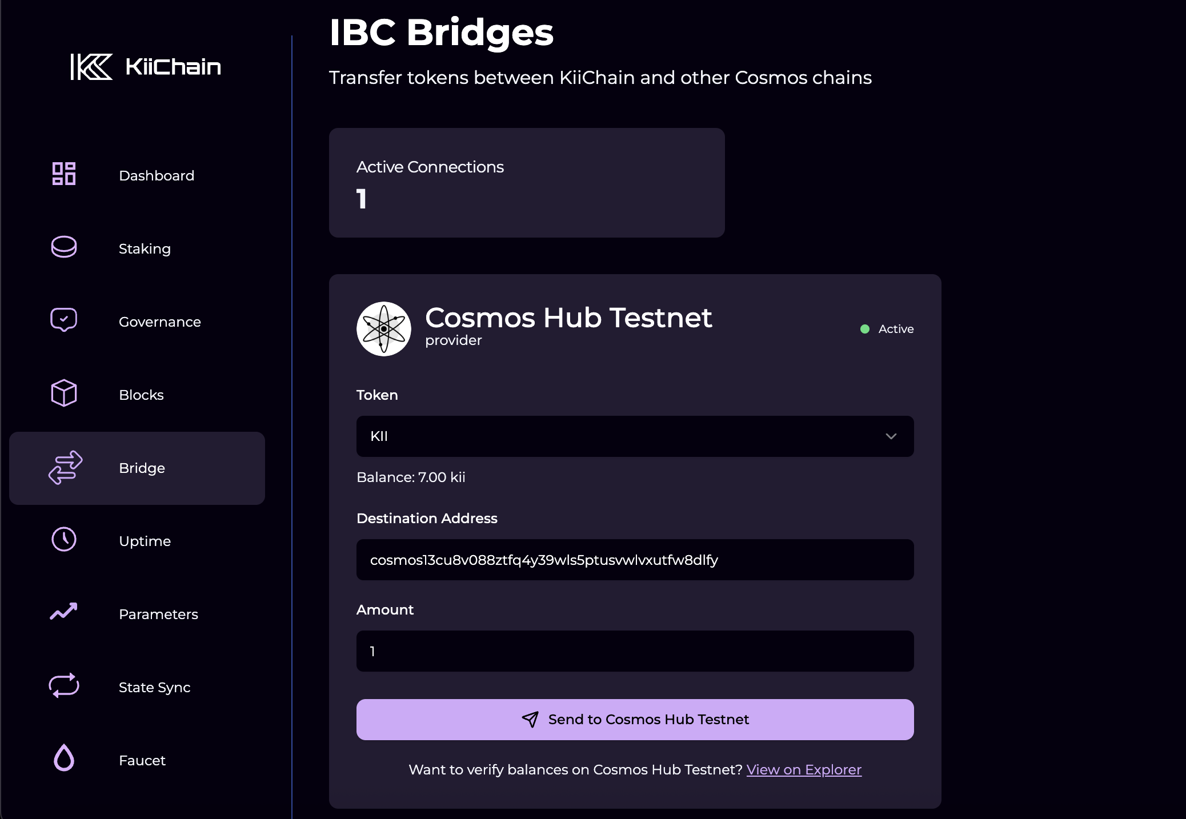1186x819 pixels.
Task: Click the Faucet droplet icon
Action: click(x=64, y=758)
